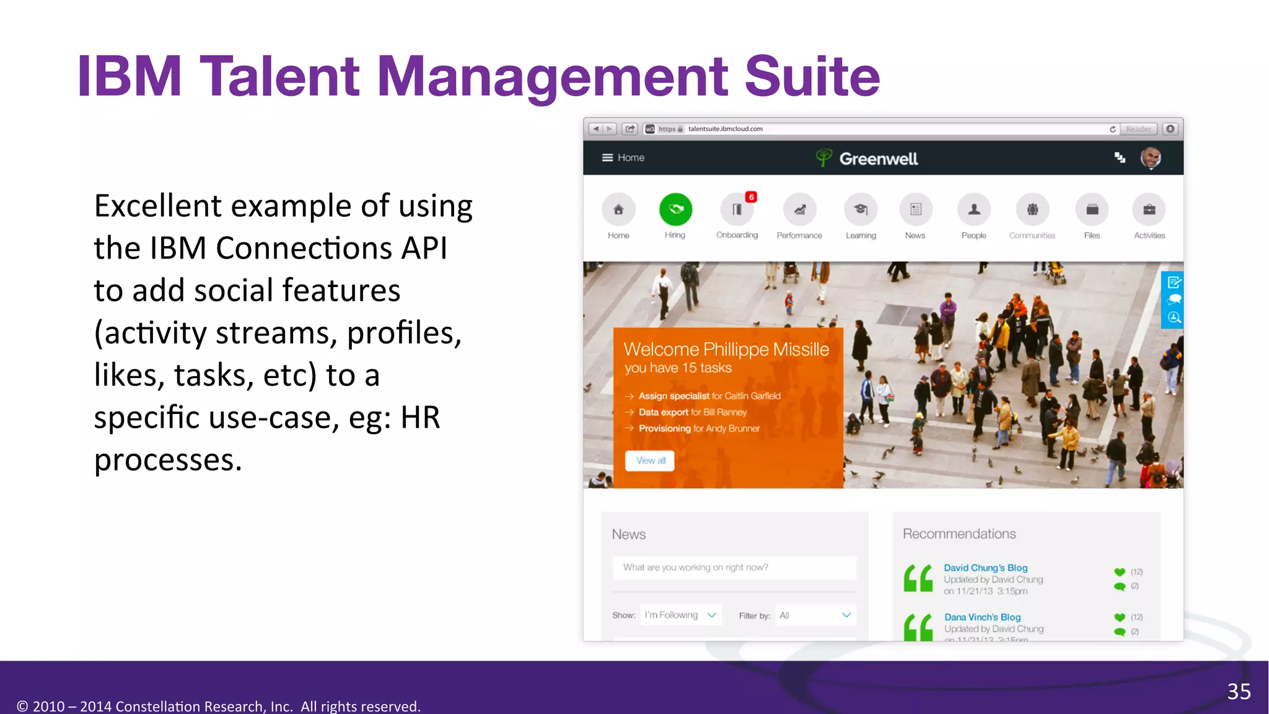Click the chat bubble icon on side panel
1269x714 pixels.
(x=1174, y=300)
